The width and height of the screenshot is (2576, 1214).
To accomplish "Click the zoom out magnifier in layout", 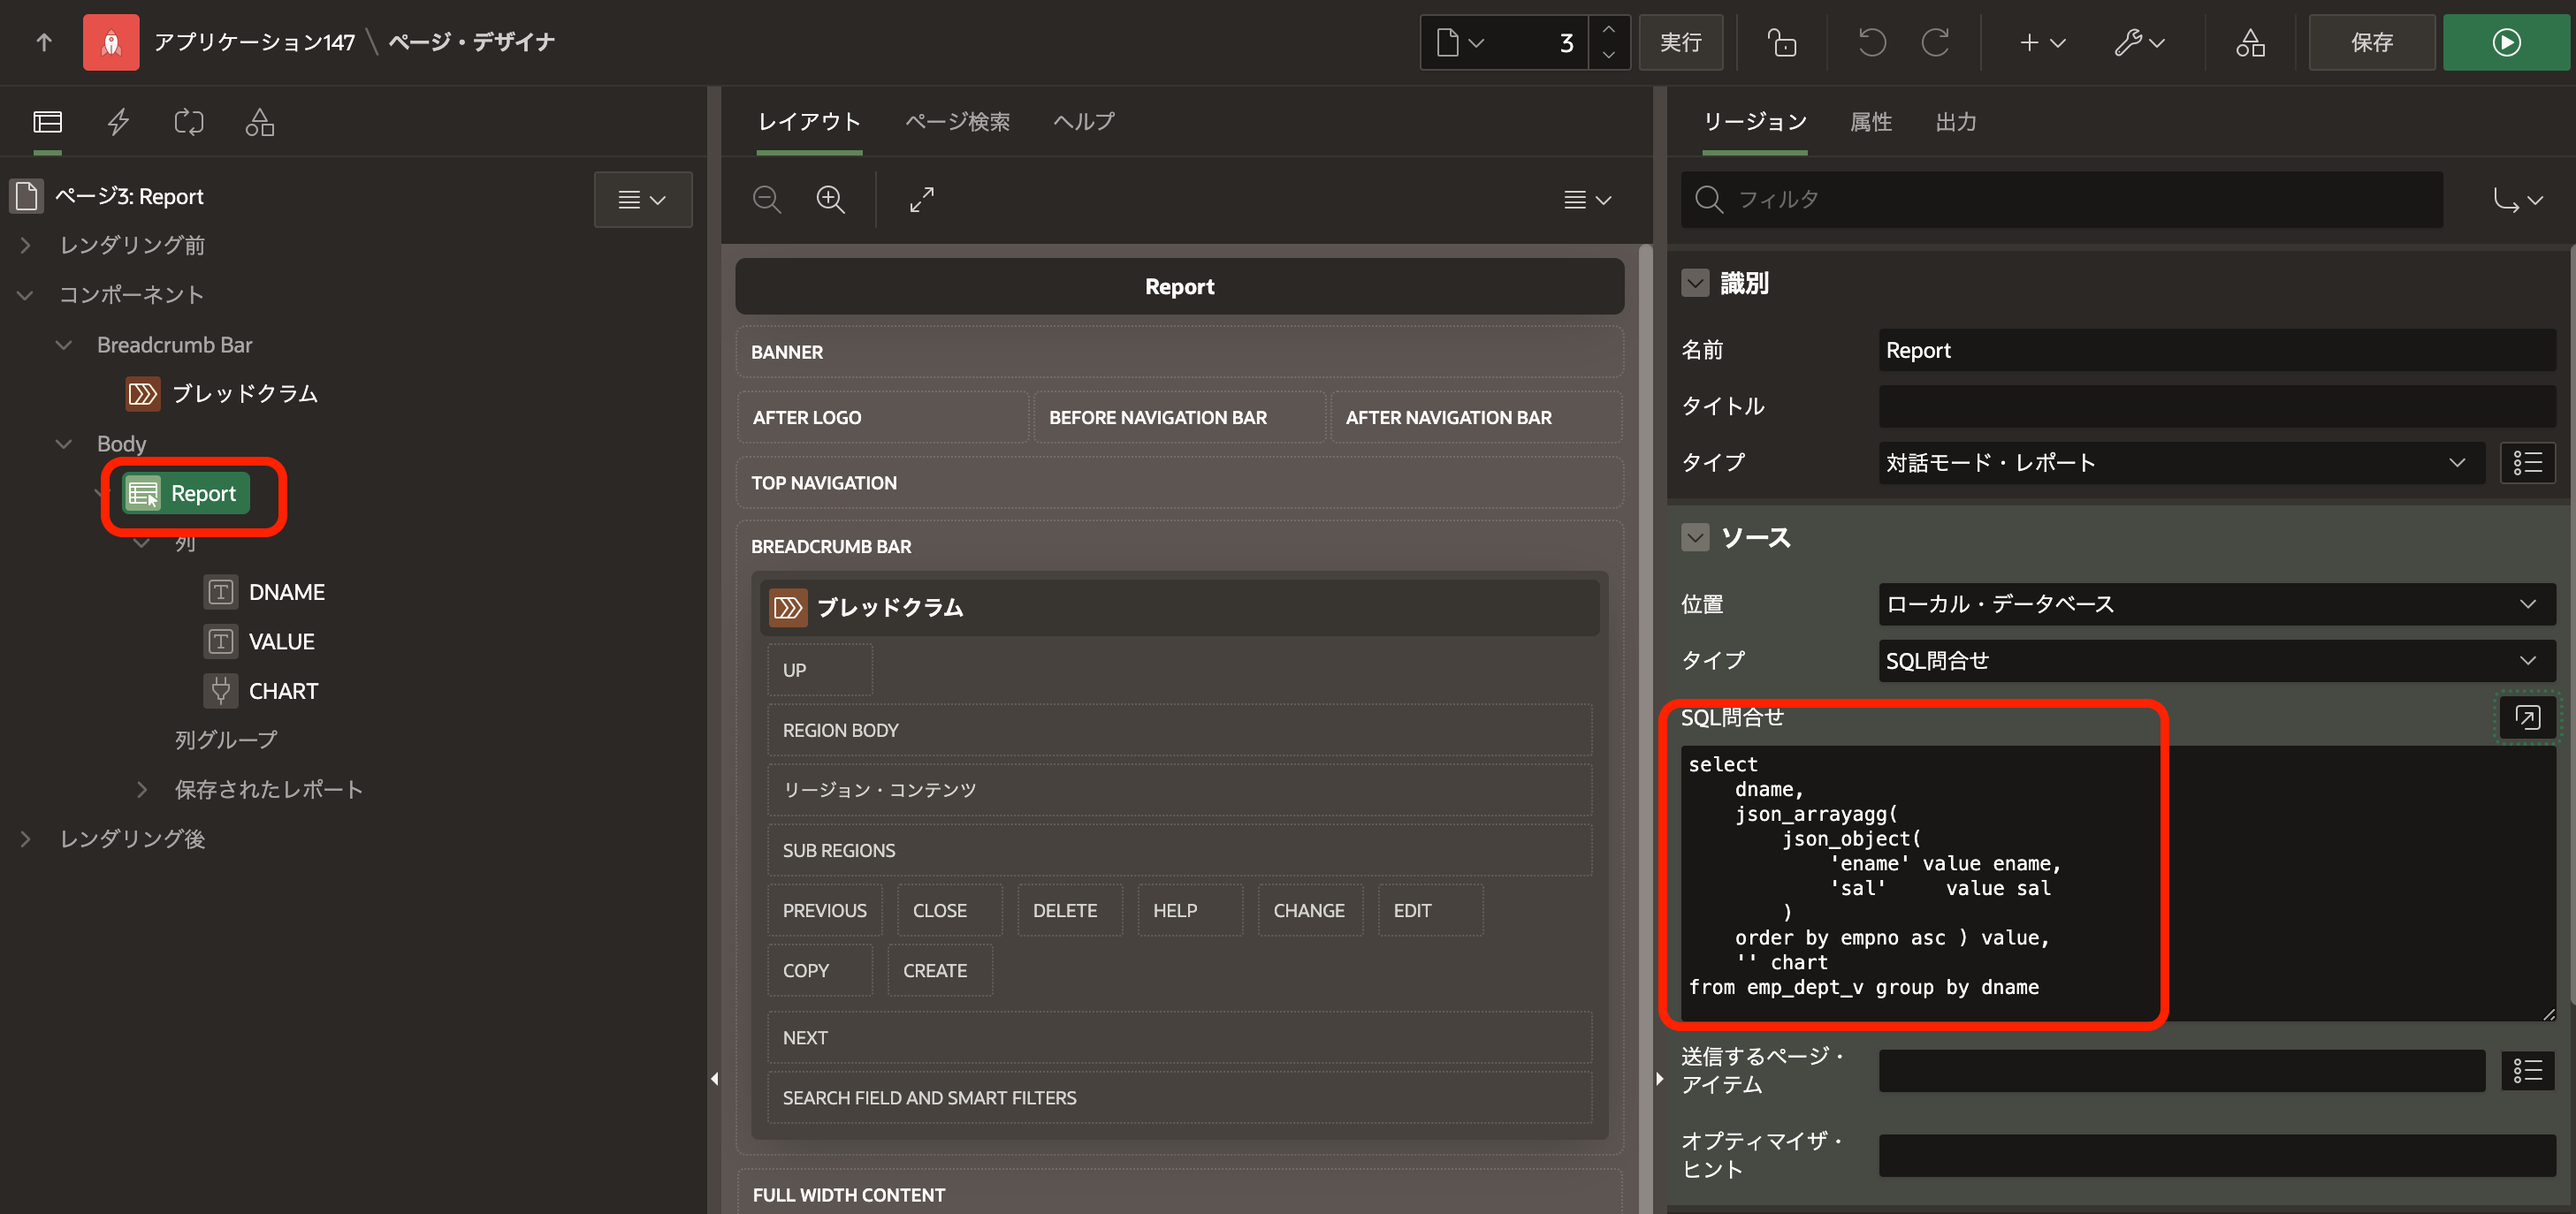I will (x=766, y=199).
